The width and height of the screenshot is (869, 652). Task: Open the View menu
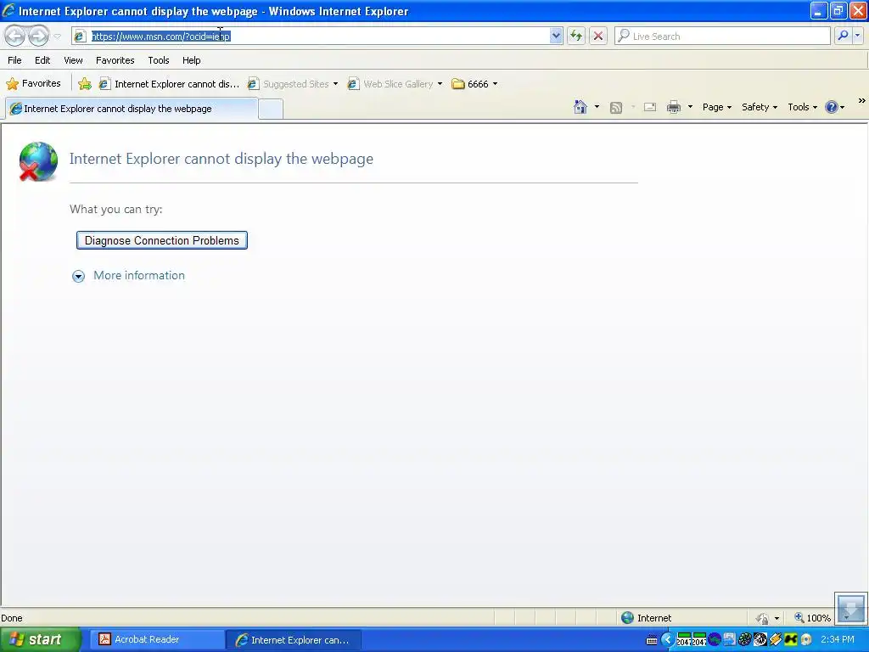coord(73,60)
